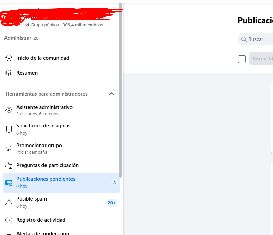Click the Publicaciones page heading

256,20
